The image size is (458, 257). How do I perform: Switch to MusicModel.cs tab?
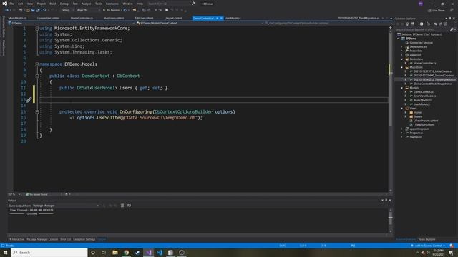click(17, 18)
